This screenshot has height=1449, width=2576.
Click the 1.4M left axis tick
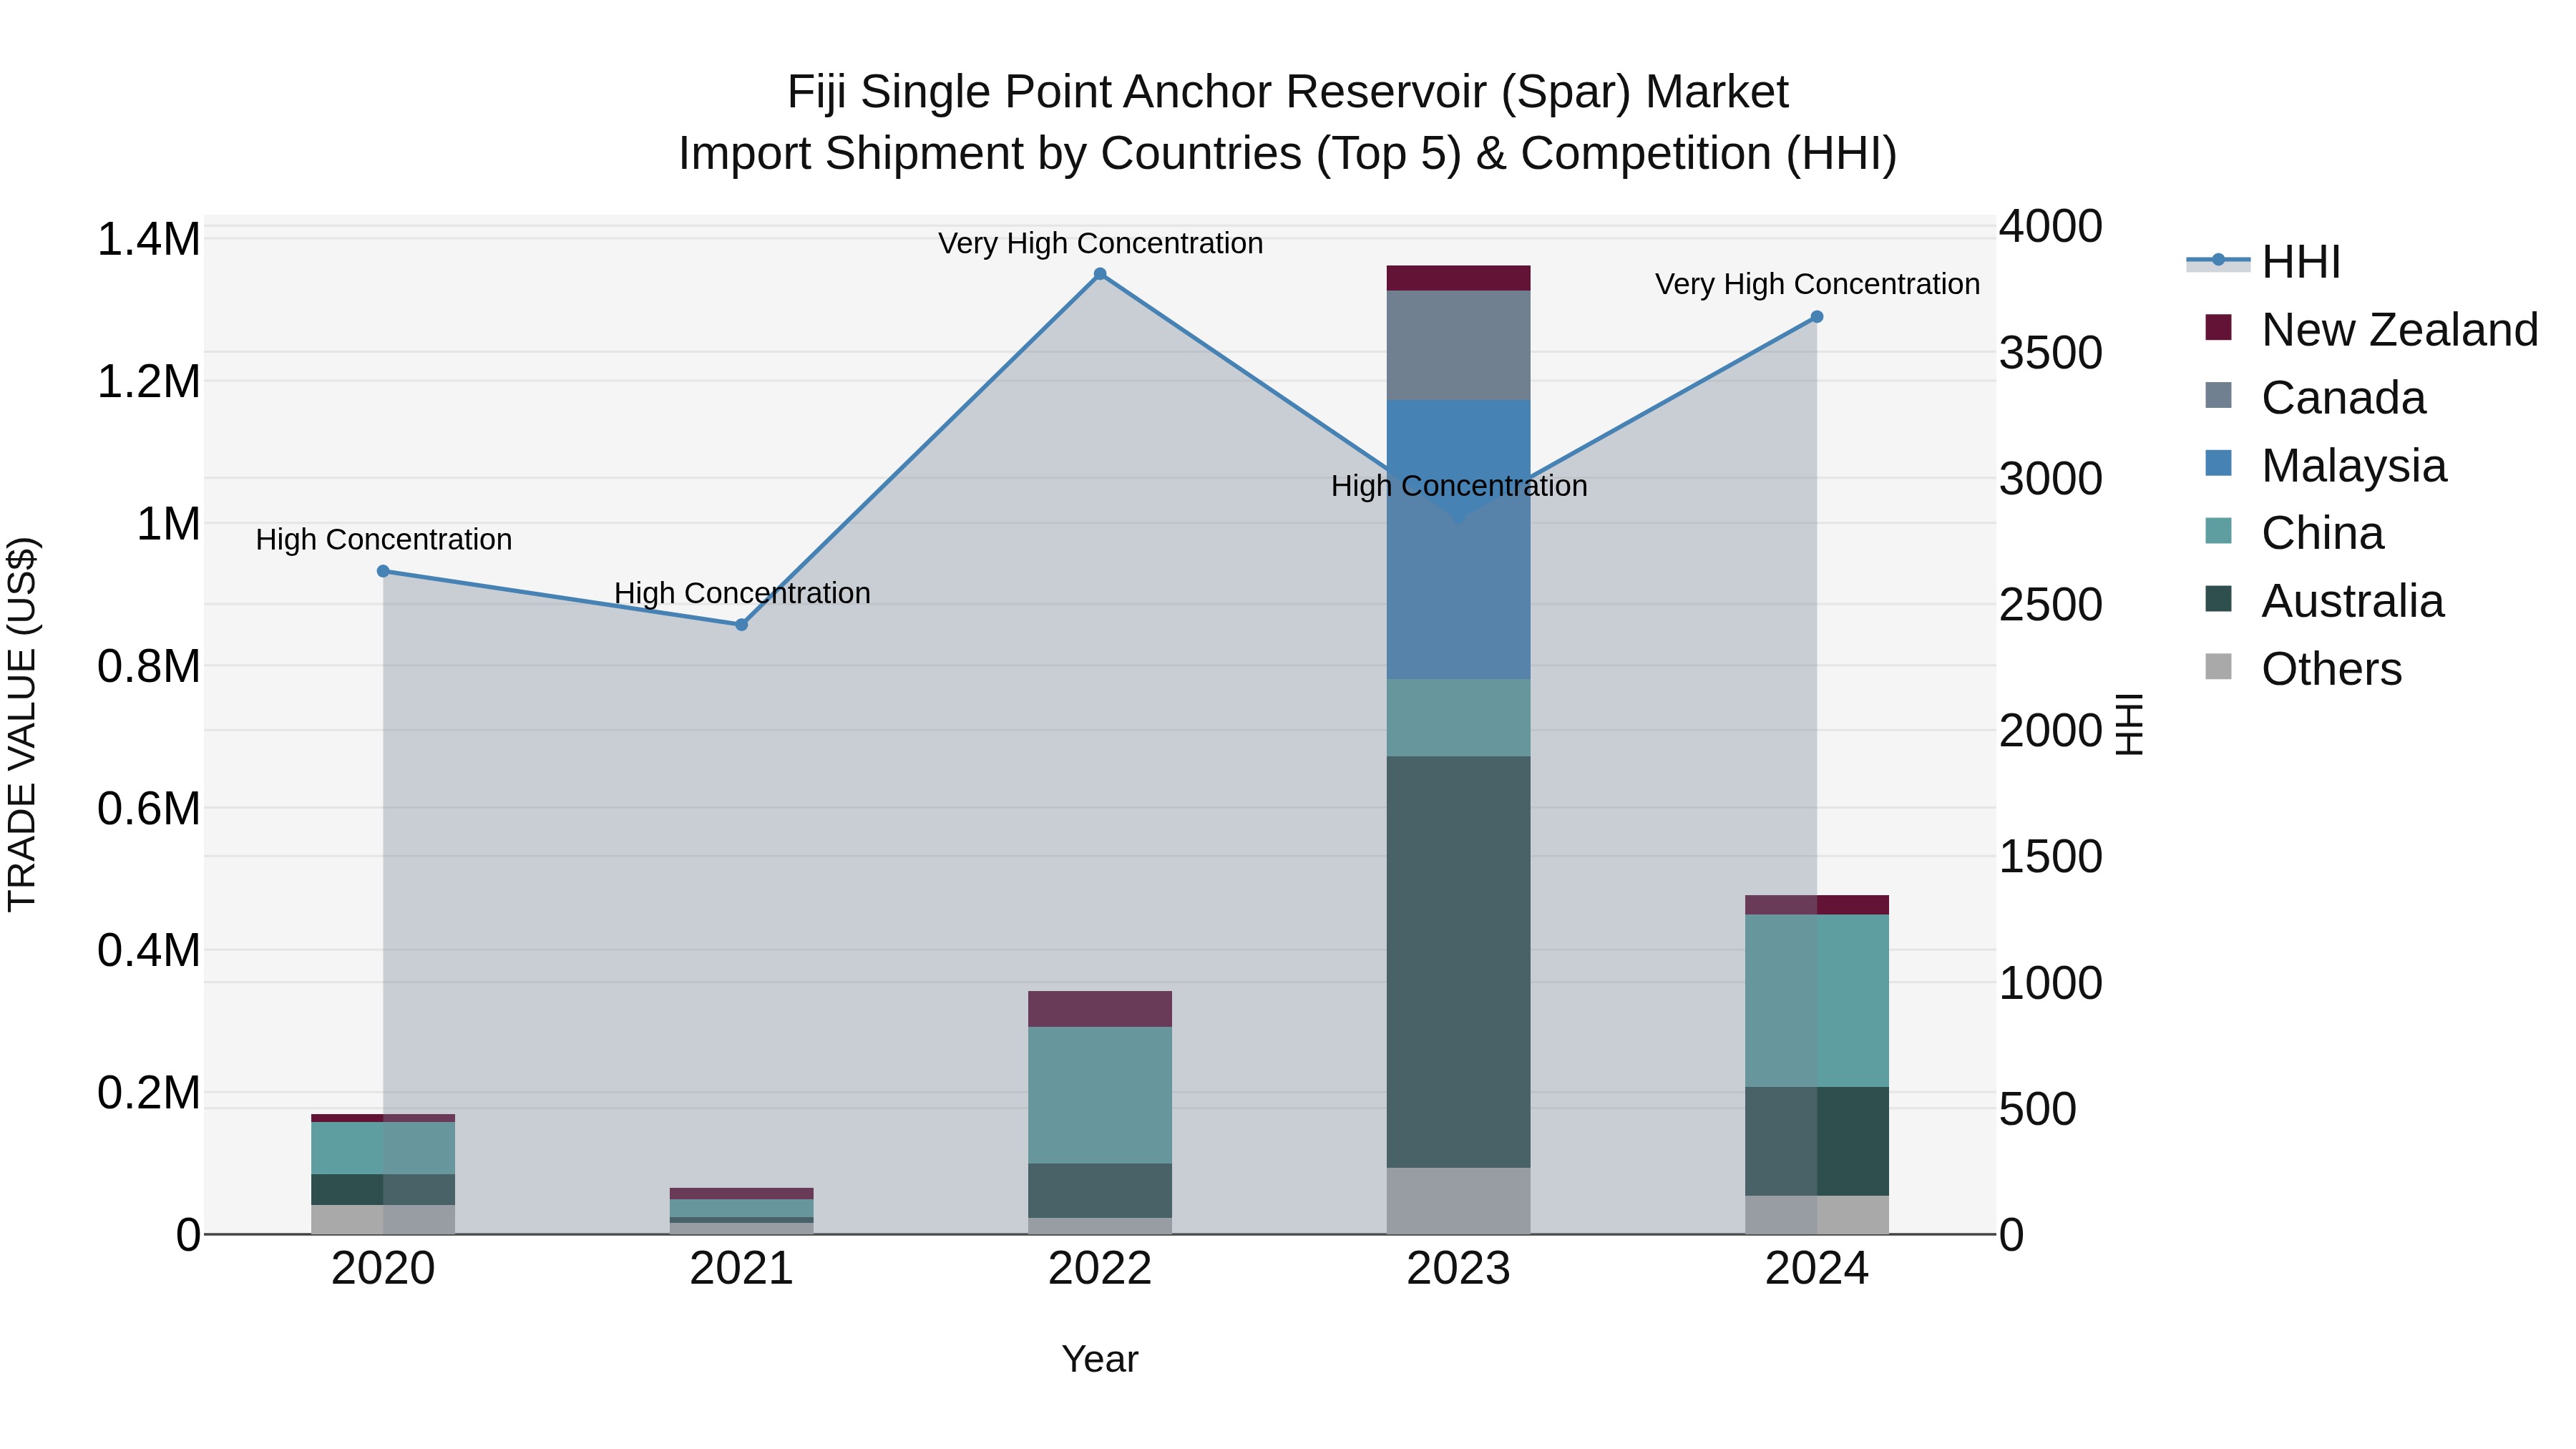click(149, 240)
